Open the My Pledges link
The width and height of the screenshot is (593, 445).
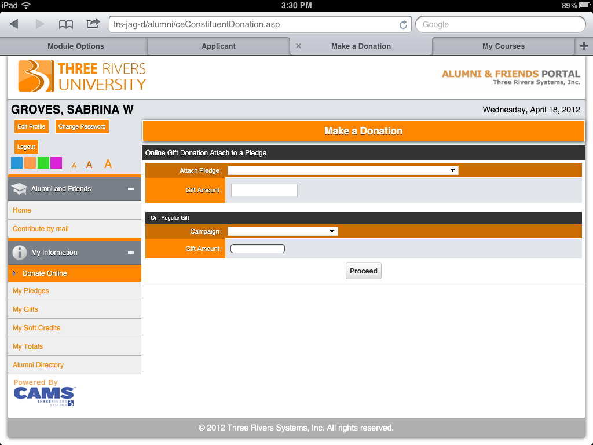point(31,291)
